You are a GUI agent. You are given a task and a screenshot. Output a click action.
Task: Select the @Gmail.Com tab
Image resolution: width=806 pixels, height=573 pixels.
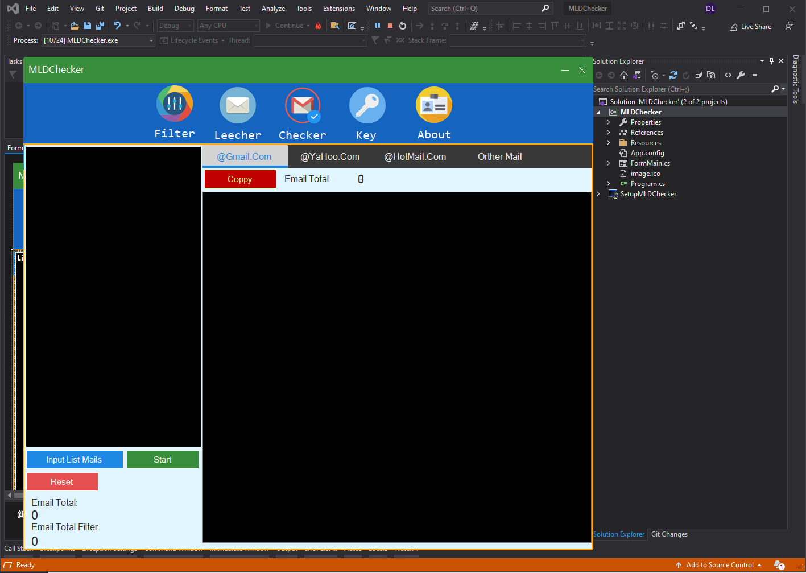[245, 156]
